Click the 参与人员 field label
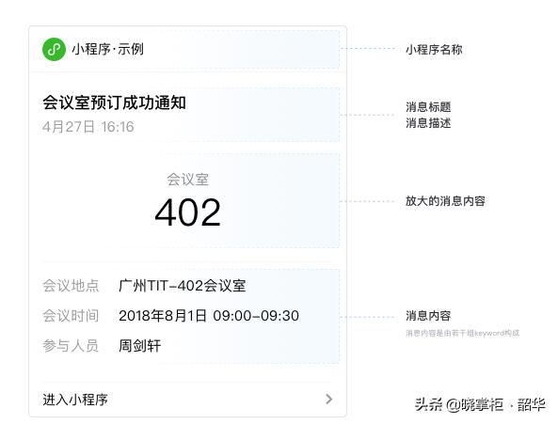The image size is (558, 424). (71, 346)
